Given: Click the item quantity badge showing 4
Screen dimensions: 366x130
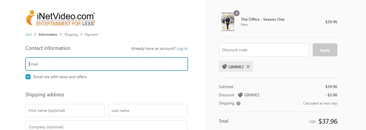Looking at the screenshot, I should [x=236, y=13].
